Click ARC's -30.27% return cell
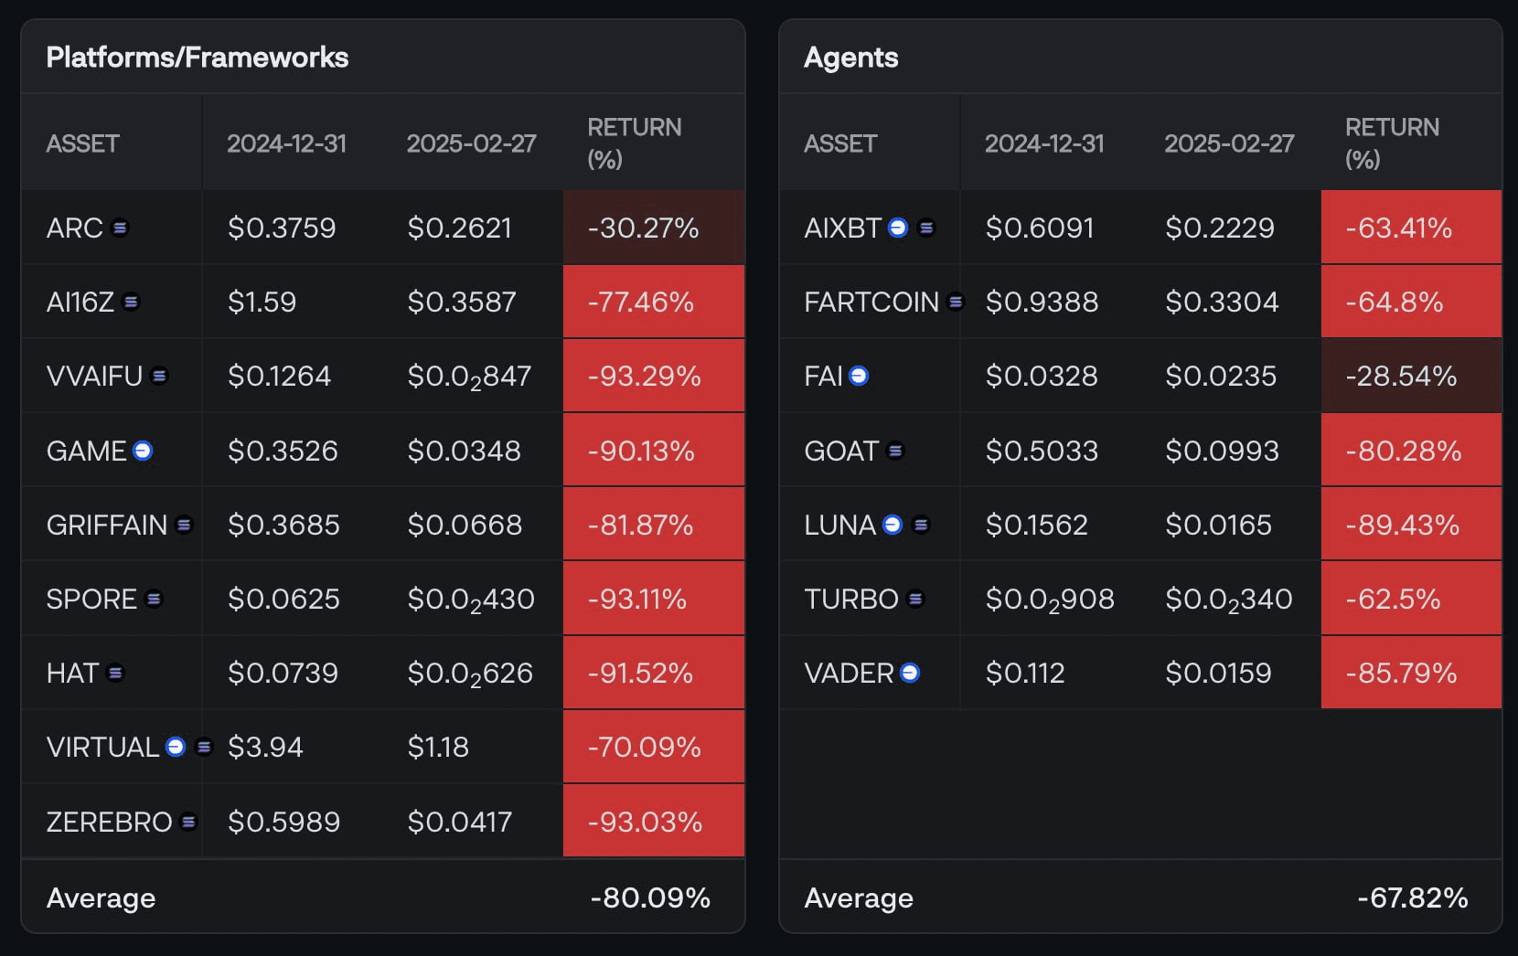Viewport: 1518px width, 956px height. [x=654, y=228]
